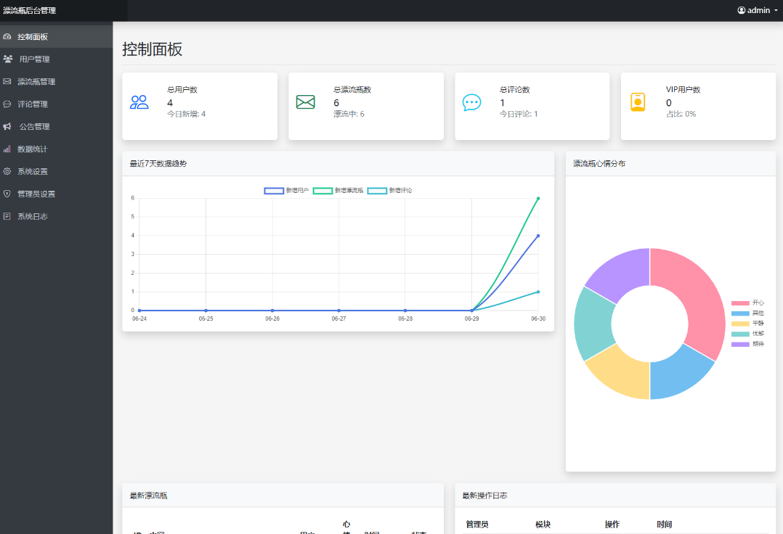Toggle 平静 yellow legend entry
Image resolution: width=783 pixels, height=534 pixels.
coord(747,323)
